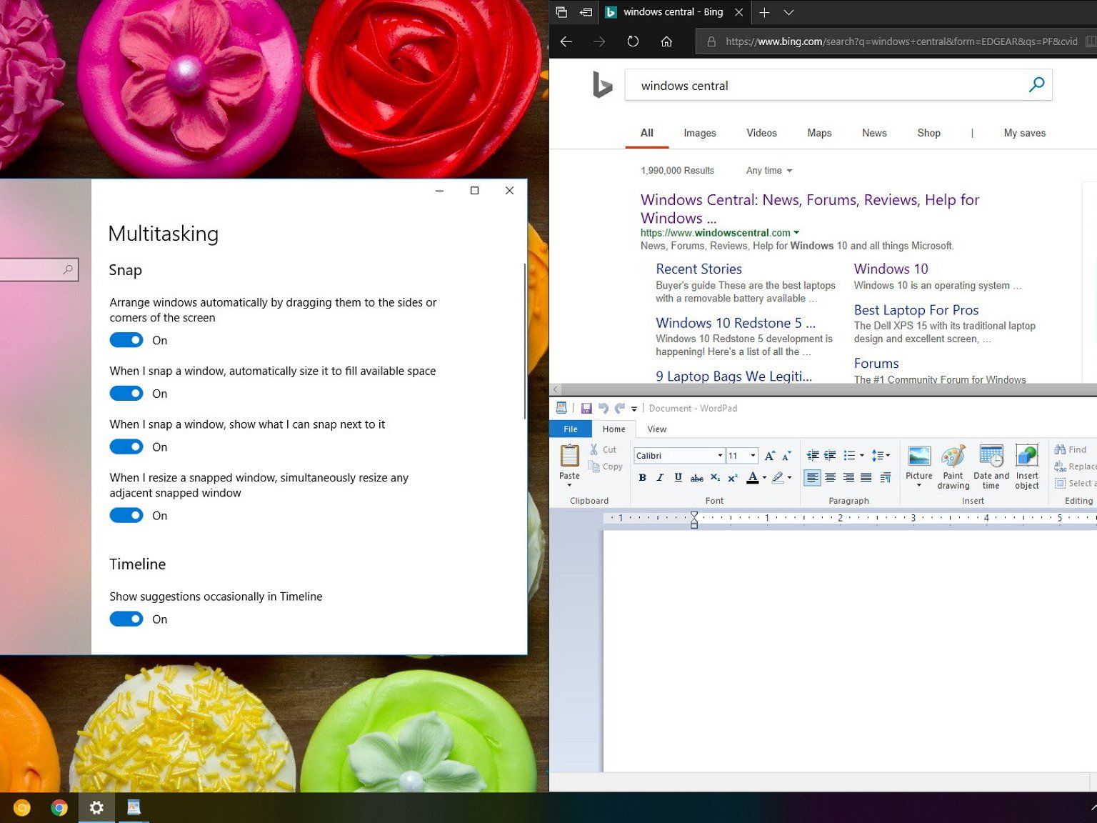The image size is (1097, 823).
Task: Save the WordPad document from quick access
Action: click(586, 408)
